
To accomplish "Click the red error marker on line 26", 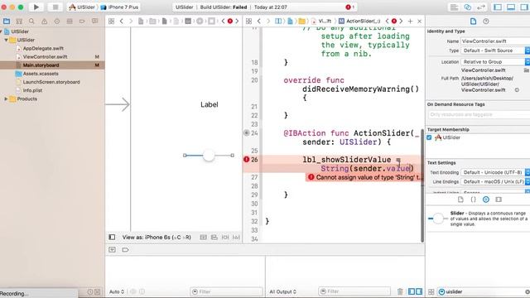I will [x=246, y=160].
